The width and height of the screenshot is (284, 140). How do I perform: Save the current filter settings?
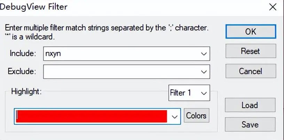pyautogui.click(x=250, y=124)
